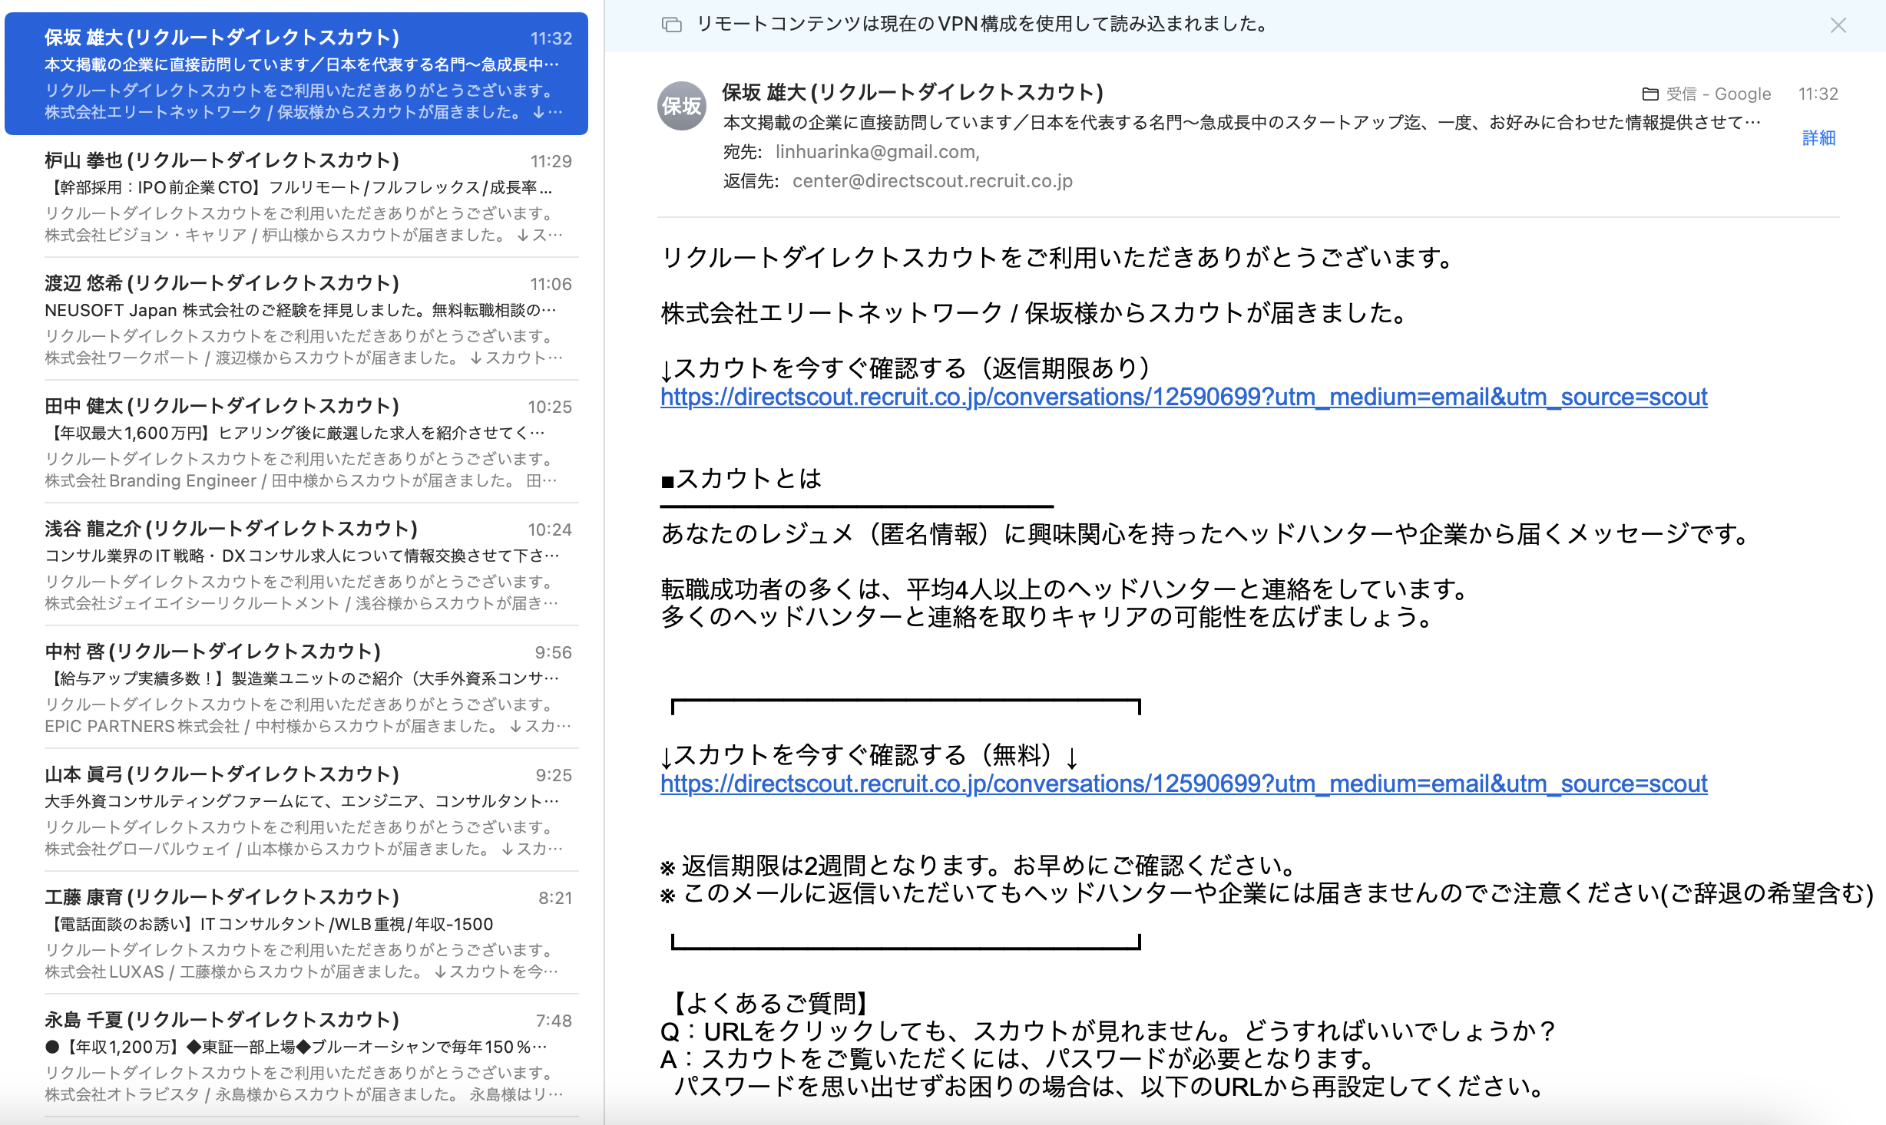Open the email from 渡辺 悠希
The image size is (1886, 1125).
[296, 319]
